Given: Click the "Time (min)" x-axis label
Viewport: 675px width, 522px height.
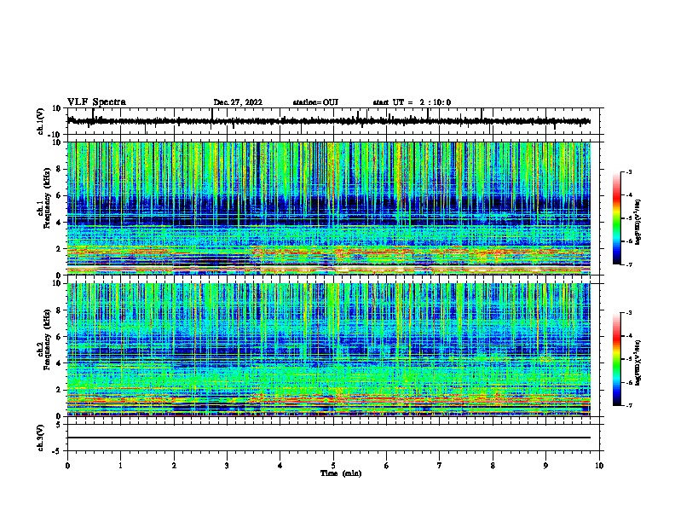Looking at the screenshot, I should pos(341,473).
